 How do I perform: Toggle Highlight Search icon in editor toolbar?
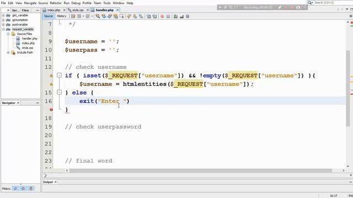click(116, 16)
